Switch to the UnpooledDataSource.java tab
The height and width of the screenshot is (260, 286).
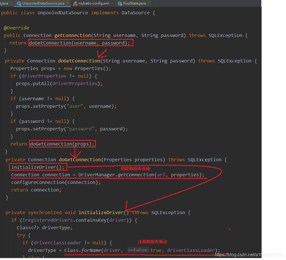pyautogui.click(x=43, y=3)
